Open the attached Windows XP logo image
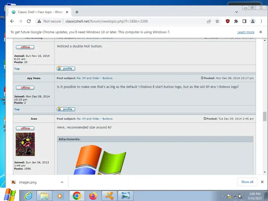Image resolution: width=268 pixels, height=201 pixels. pos(100,159)
